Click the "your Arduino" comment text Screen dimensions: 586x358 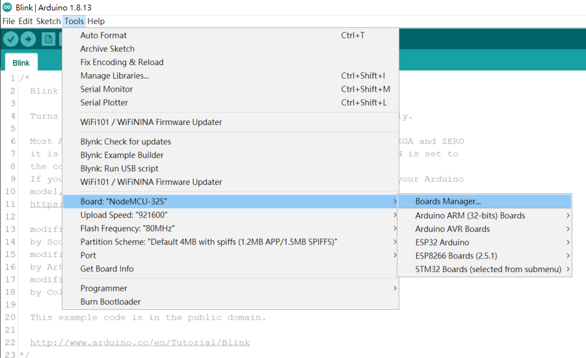point(432,179)
